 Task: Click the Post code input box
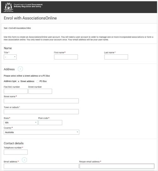(50, 123)
